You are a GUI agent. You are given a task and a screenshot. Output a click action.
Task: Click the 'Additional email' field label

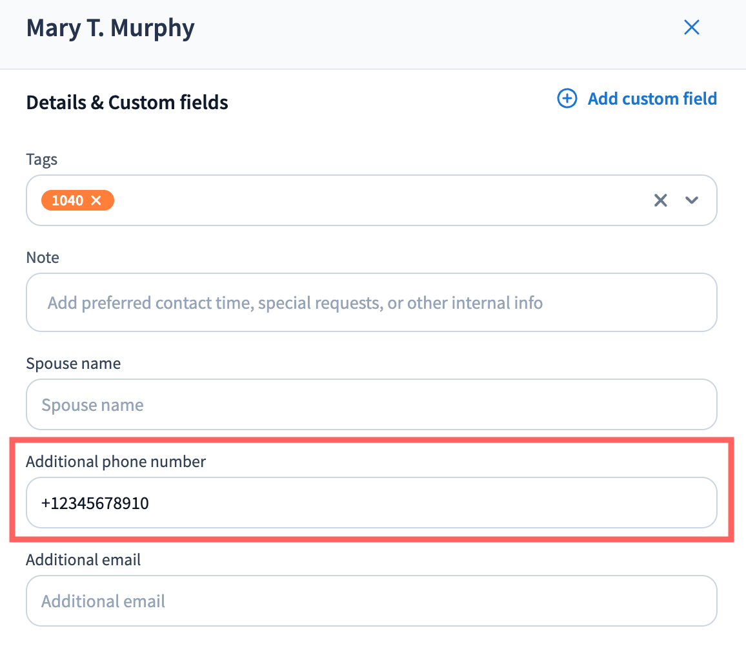(x=83, y=560)
